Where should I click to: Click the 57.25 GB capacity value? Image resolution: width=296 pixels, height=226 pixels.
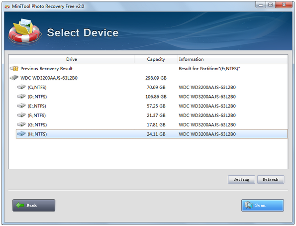point(156,106)
